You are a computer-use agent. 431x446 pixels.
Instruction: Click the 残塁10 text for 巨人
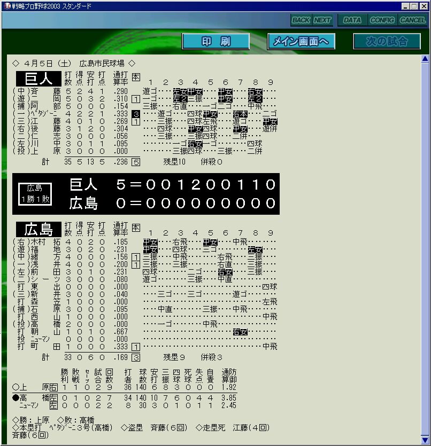tap(174, 162)
